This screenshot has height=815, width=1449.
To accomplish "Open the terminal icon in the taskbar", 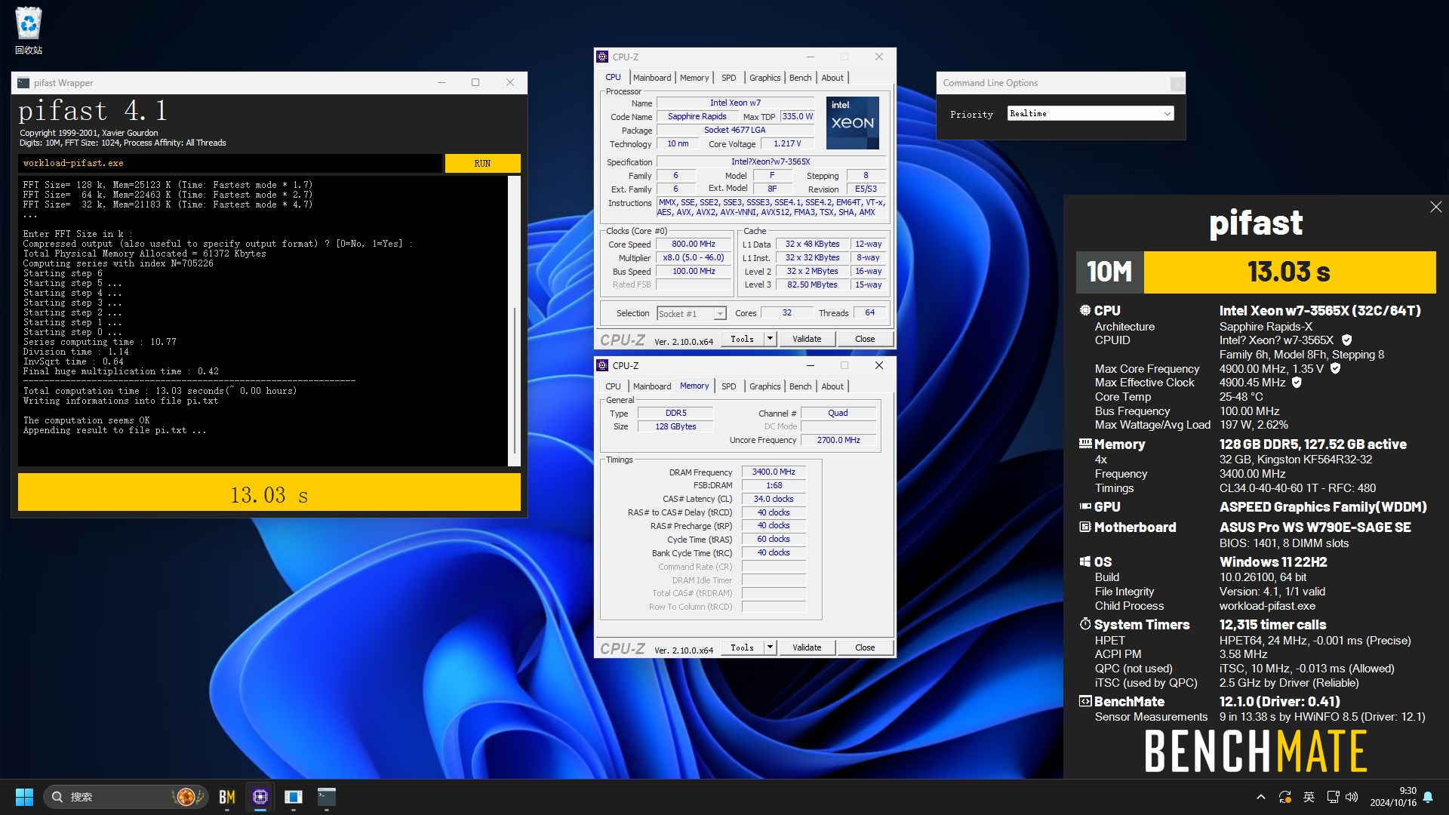I will 327,797.
